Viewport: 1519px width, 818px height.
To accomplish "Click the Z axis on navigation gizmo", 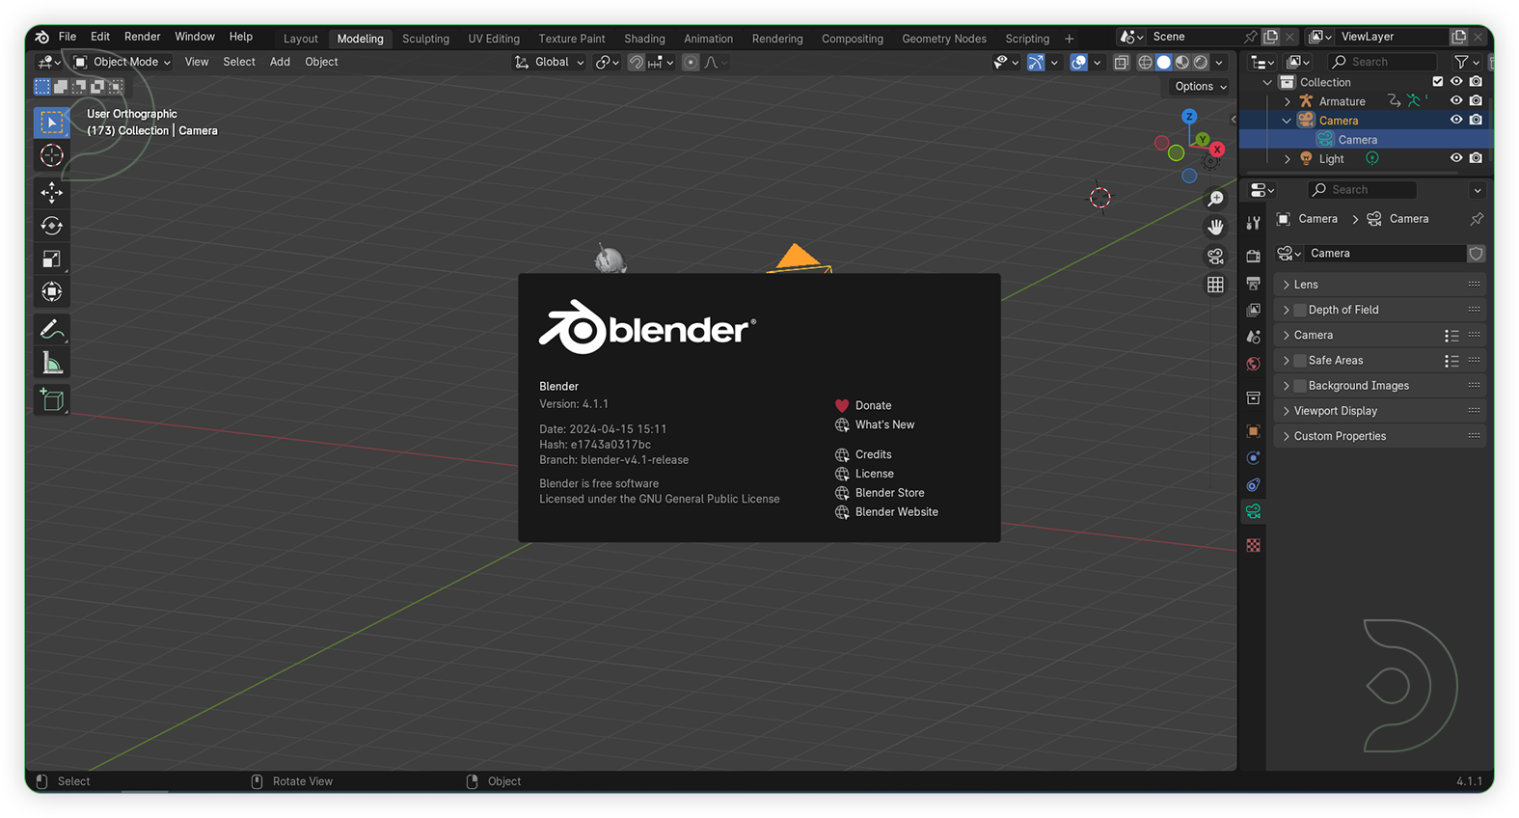I will (x=1189, y=116).
